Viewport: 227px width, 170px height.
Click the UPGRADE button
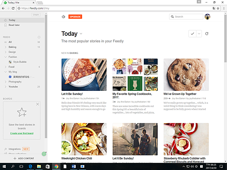(x=75, y=17)
